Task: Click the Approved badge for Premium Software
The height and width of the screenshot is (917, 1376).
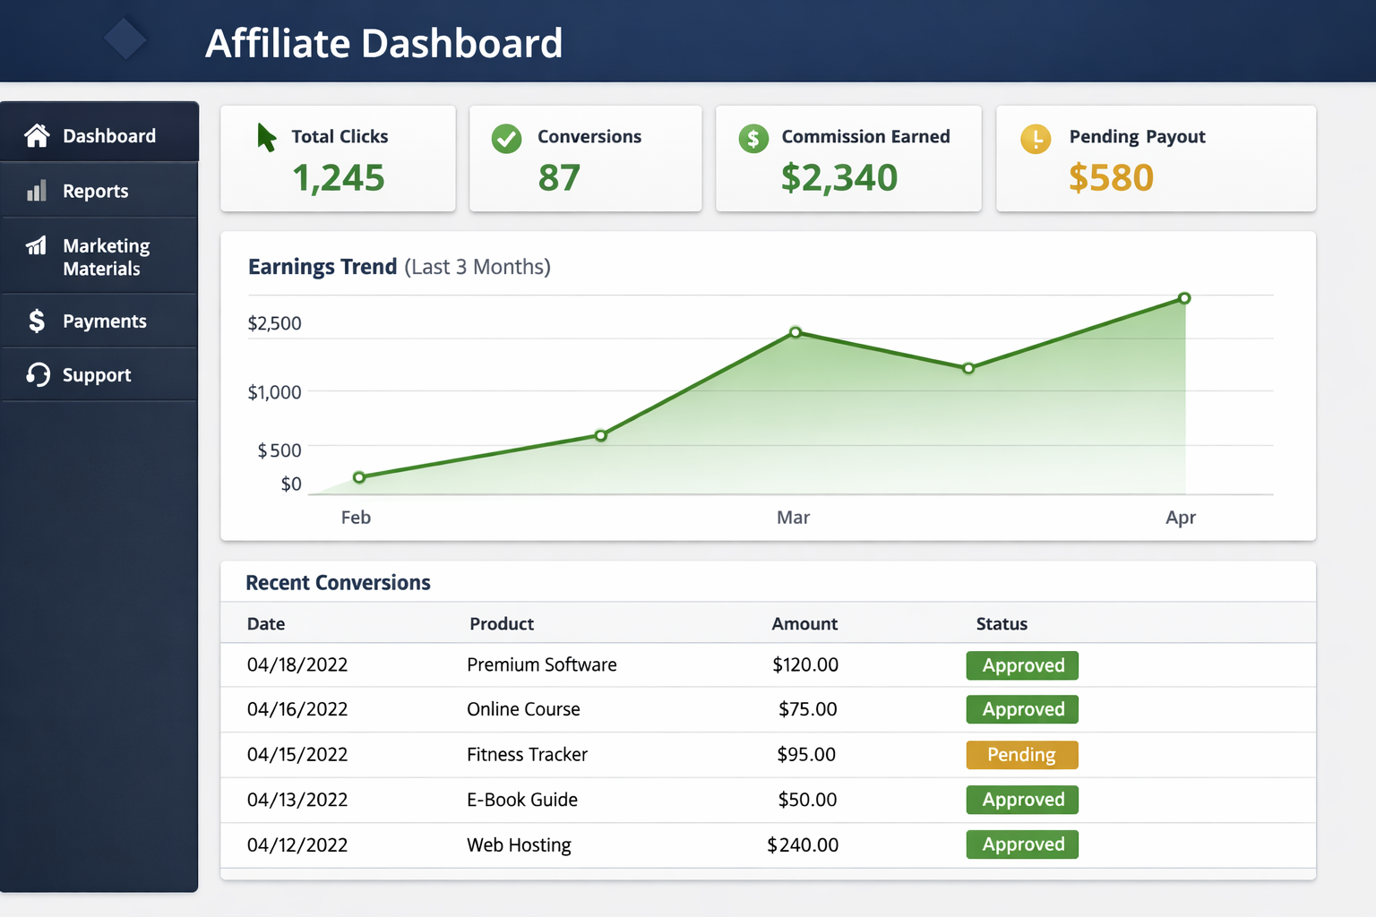Action: click(1022, 665)
